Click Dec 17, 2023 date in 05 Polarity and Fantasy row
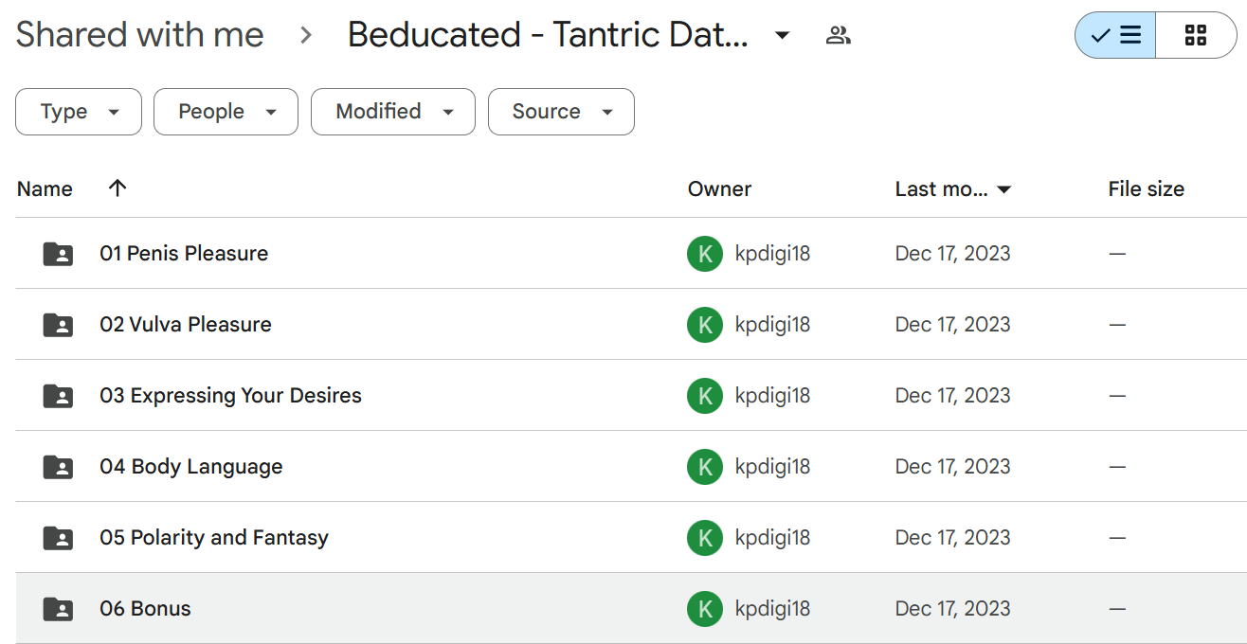The height and width of the screenshot is (644, 1247). [x=952, y=538]
